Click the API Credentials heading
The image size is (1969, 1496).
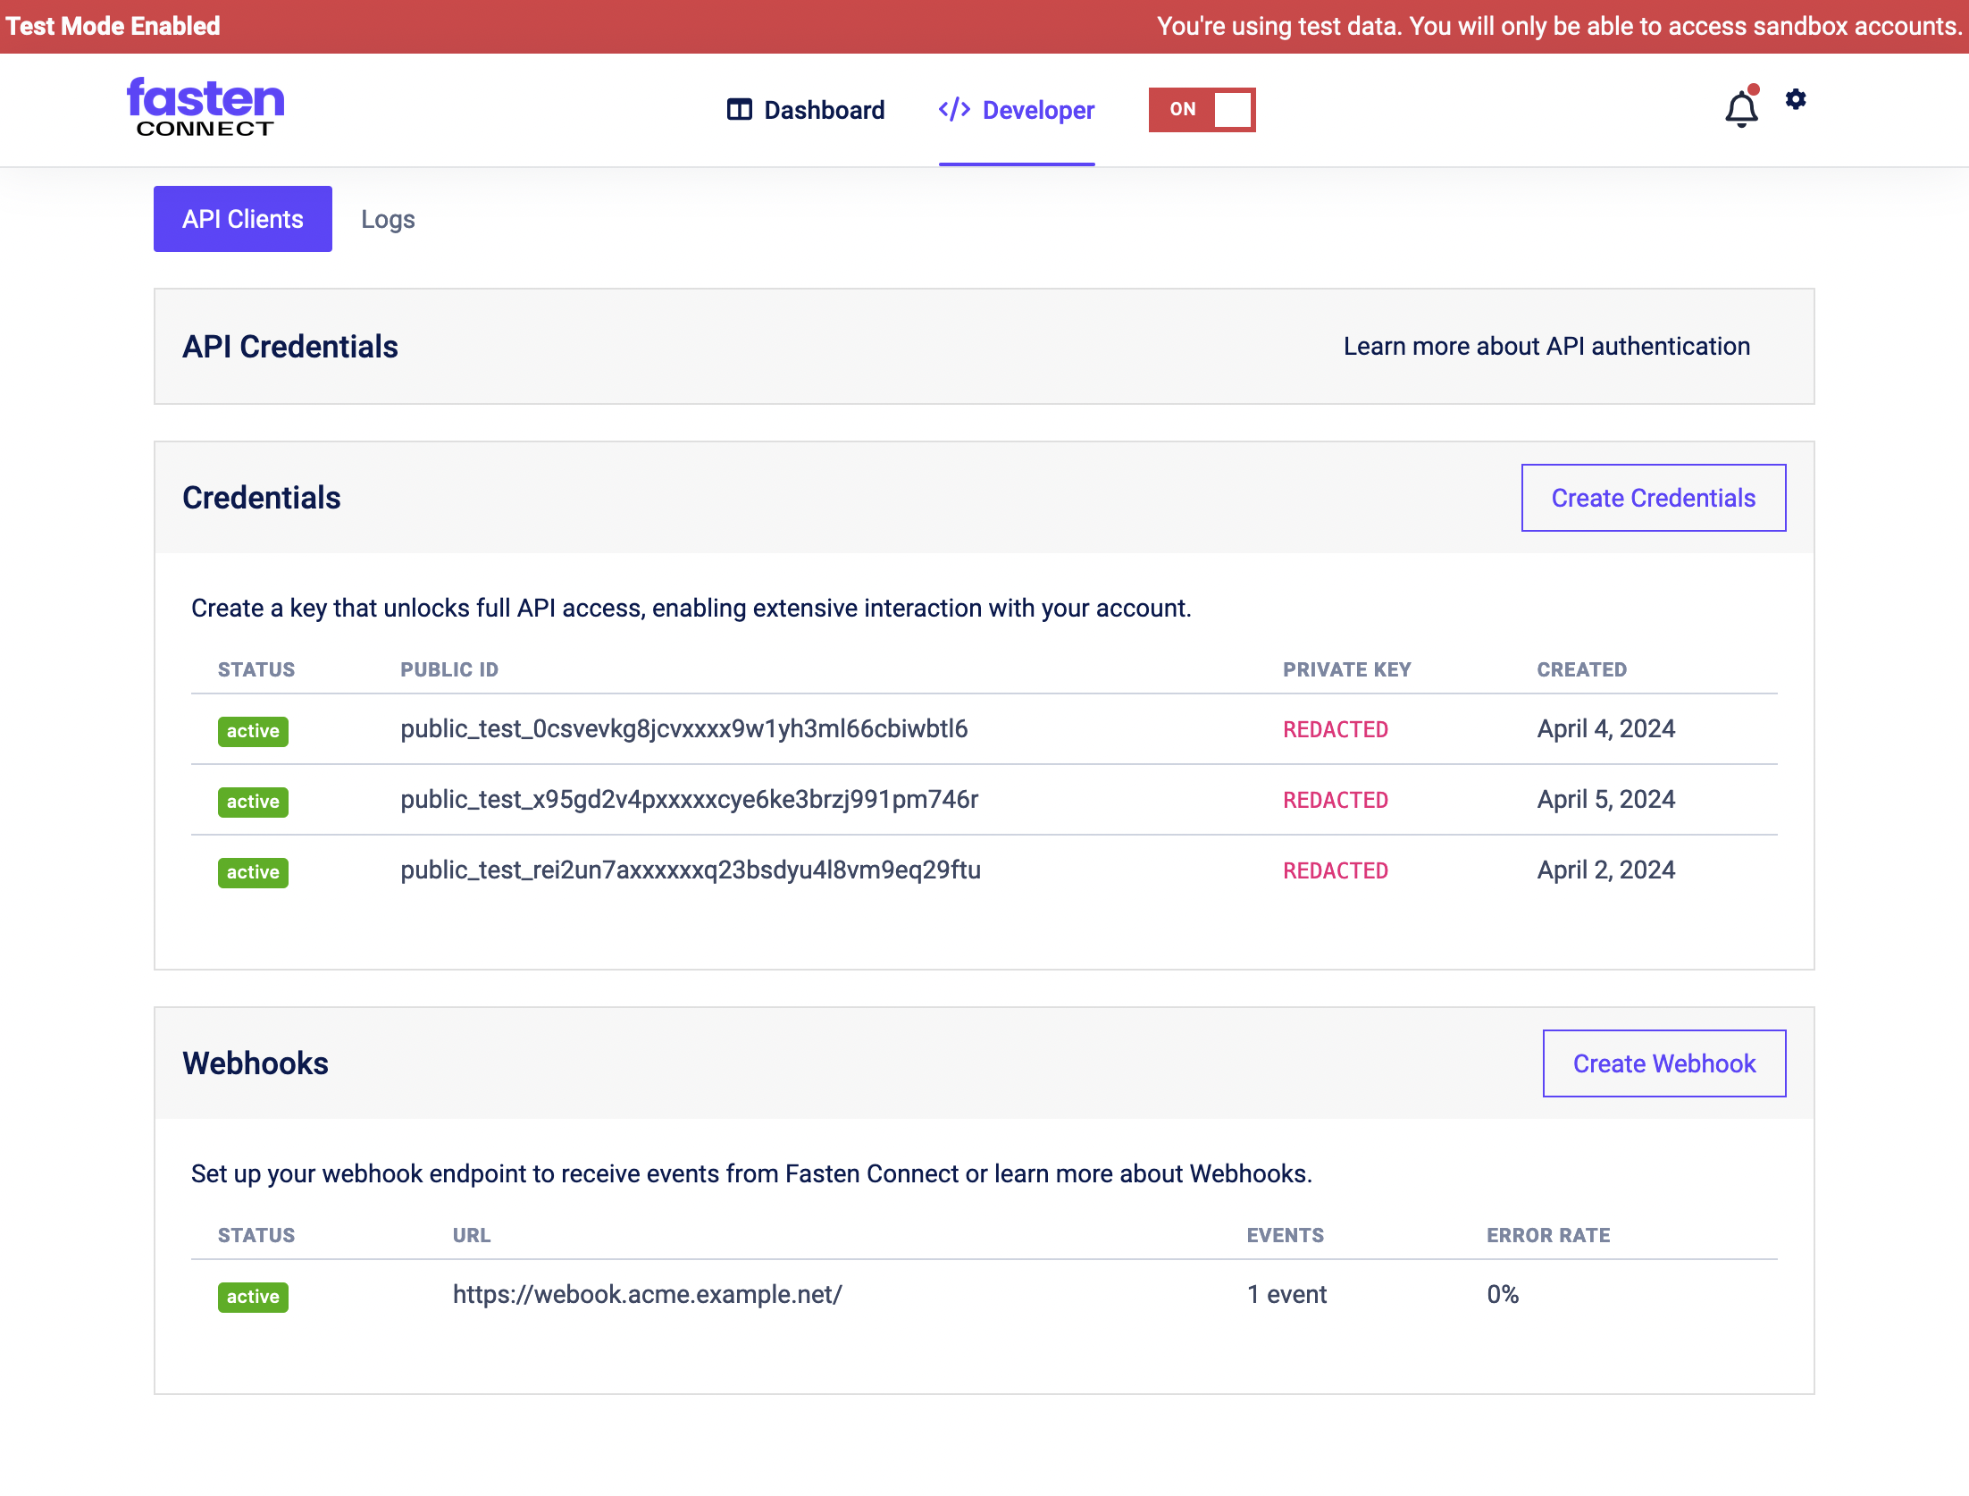[290, 347]
